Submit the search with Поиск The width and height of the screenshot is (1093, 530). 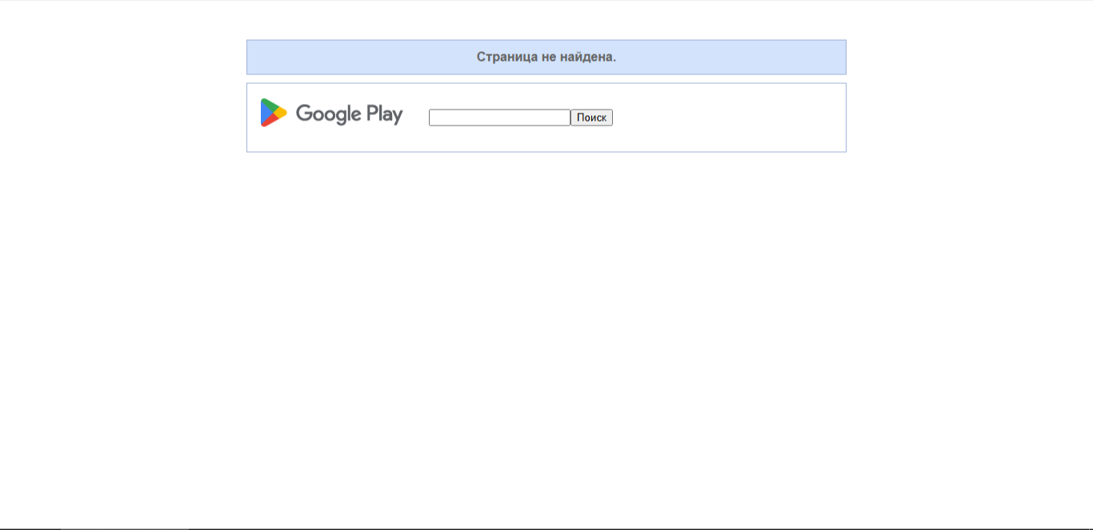point(591,118)
